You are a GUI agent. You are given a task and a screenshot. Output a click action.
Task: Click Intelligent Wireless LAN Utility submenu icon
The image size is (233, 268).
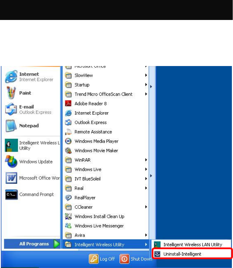coord(157,245)
